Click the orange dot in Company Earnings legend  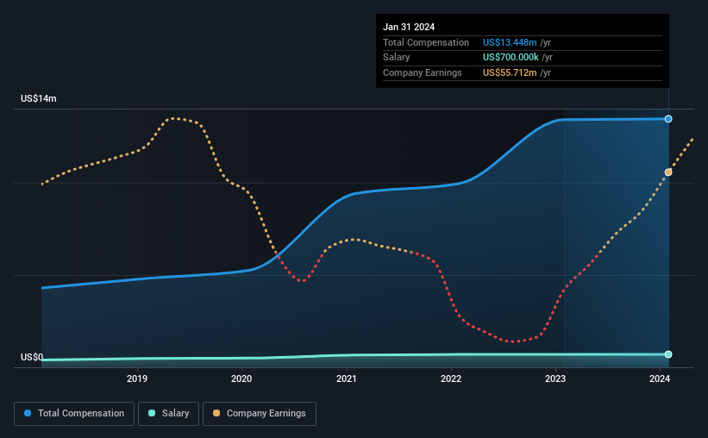coord(216,413)
